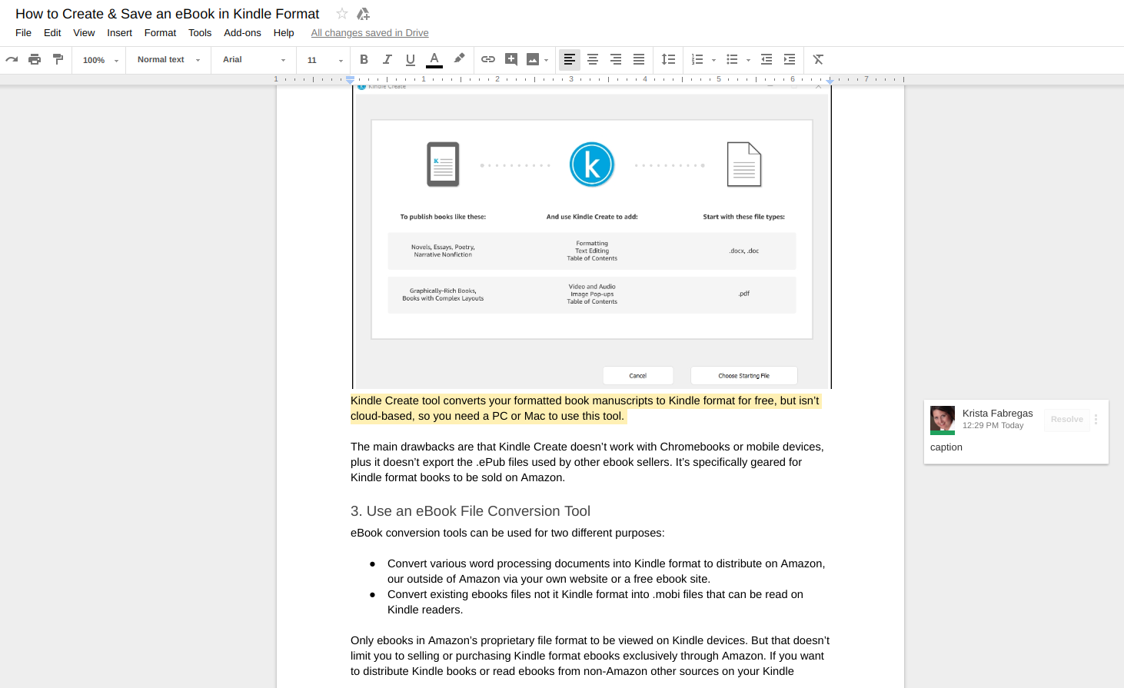This screenshot has height=688, width=1124.
Task: Open the Insert comment icon
Action: [x=511, y=59]
